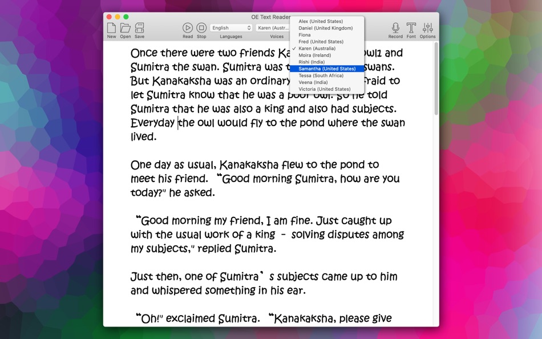Pick the checked Karen (Australia) voice

coord(327,49)
